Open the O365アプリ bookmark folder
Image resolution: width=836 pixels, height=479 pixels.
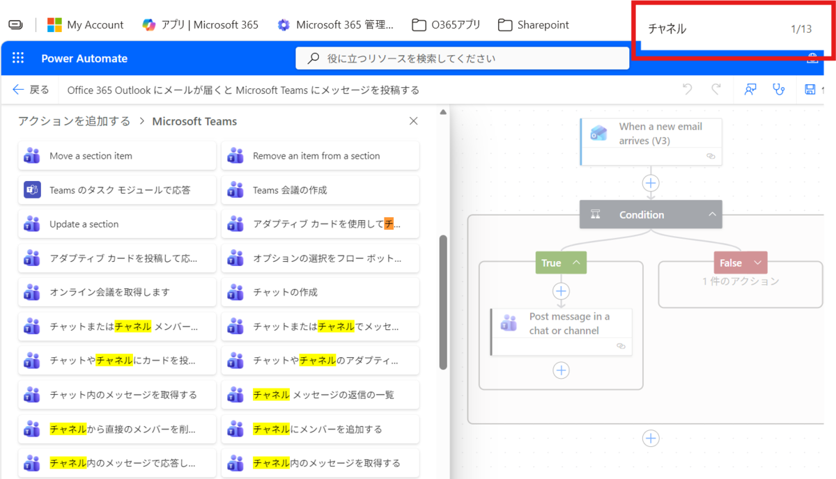pyautogui.click(x=446, y=25)
